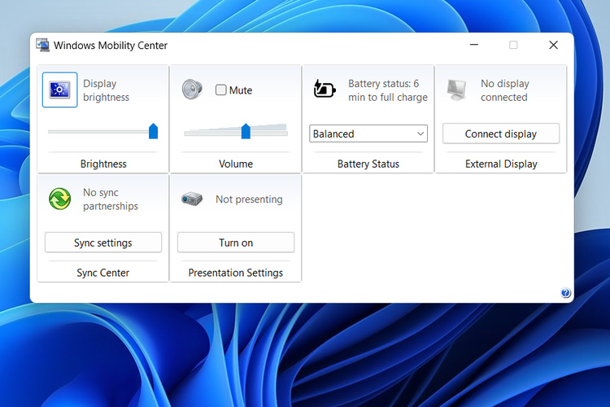Expand the Balanced power plan dropdown
This screenshot has width=610, height=407.
(369, 133)
